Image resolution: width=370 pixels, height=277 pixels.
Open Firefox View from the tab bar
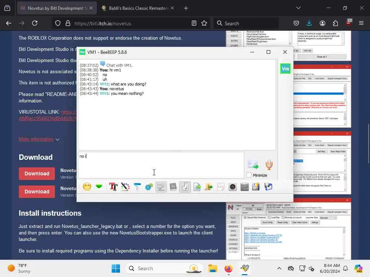pos(7,8)
